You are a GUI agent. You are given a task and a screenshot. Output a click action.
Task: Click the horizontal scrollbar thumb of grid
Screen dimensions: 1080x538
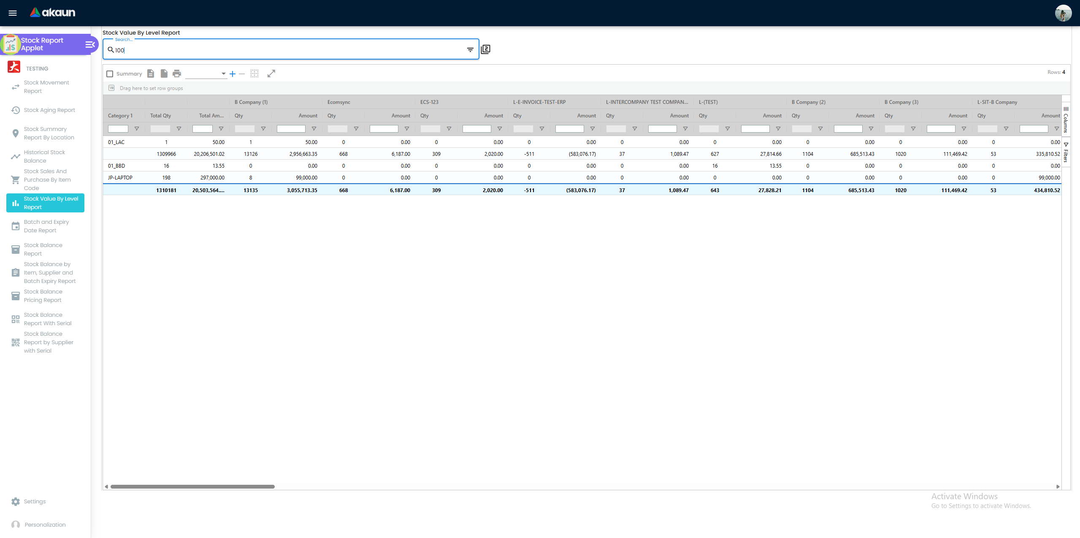(x=192, y=487)
